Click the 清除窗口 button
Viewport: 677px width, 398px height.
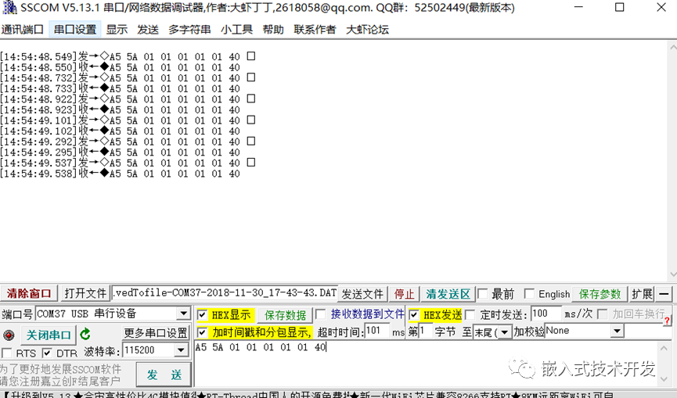28,294
